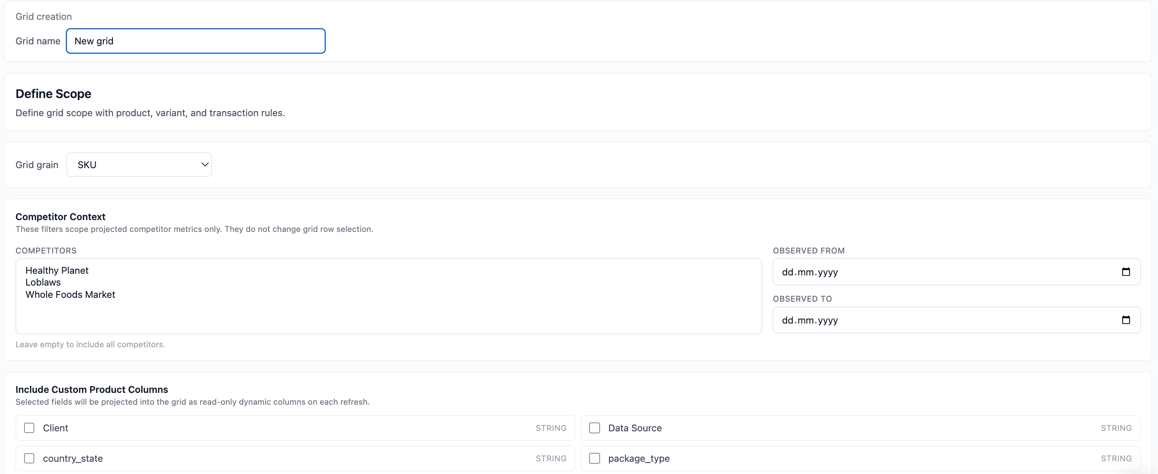The height and width of the screenshot is (474, 1158).
Task: Focus the Grid name input field
Action: (195, 41)
